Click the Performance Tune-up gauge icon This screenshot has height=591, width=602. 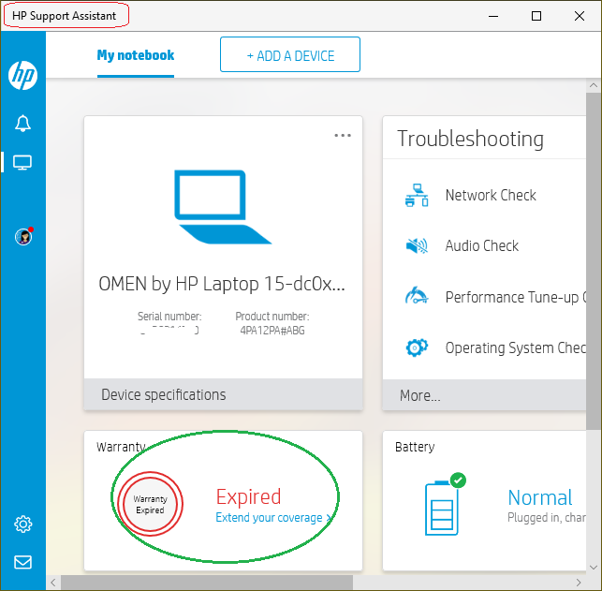417,296
